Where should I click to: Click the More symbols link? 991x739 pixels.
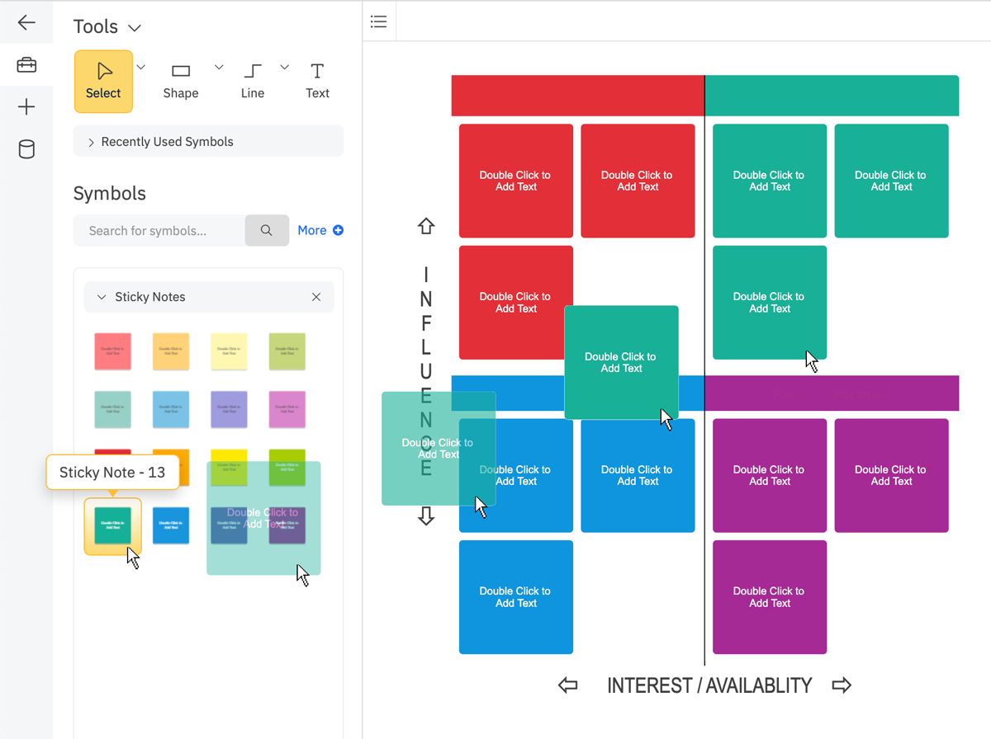coord(320,231)
